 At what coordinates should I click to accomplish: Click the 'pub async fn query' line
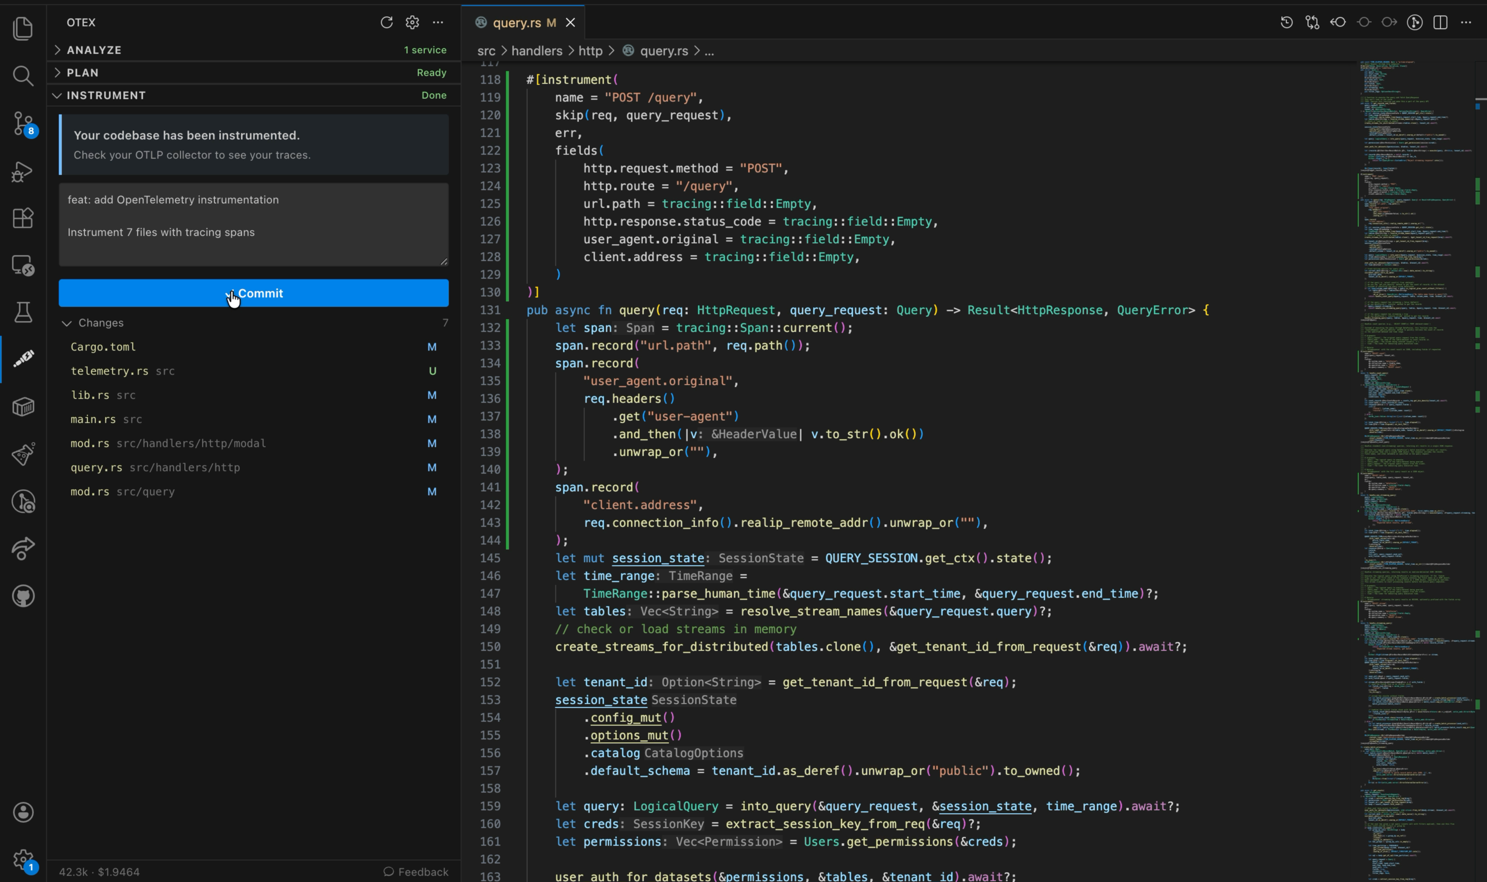(x=868, y=310)
